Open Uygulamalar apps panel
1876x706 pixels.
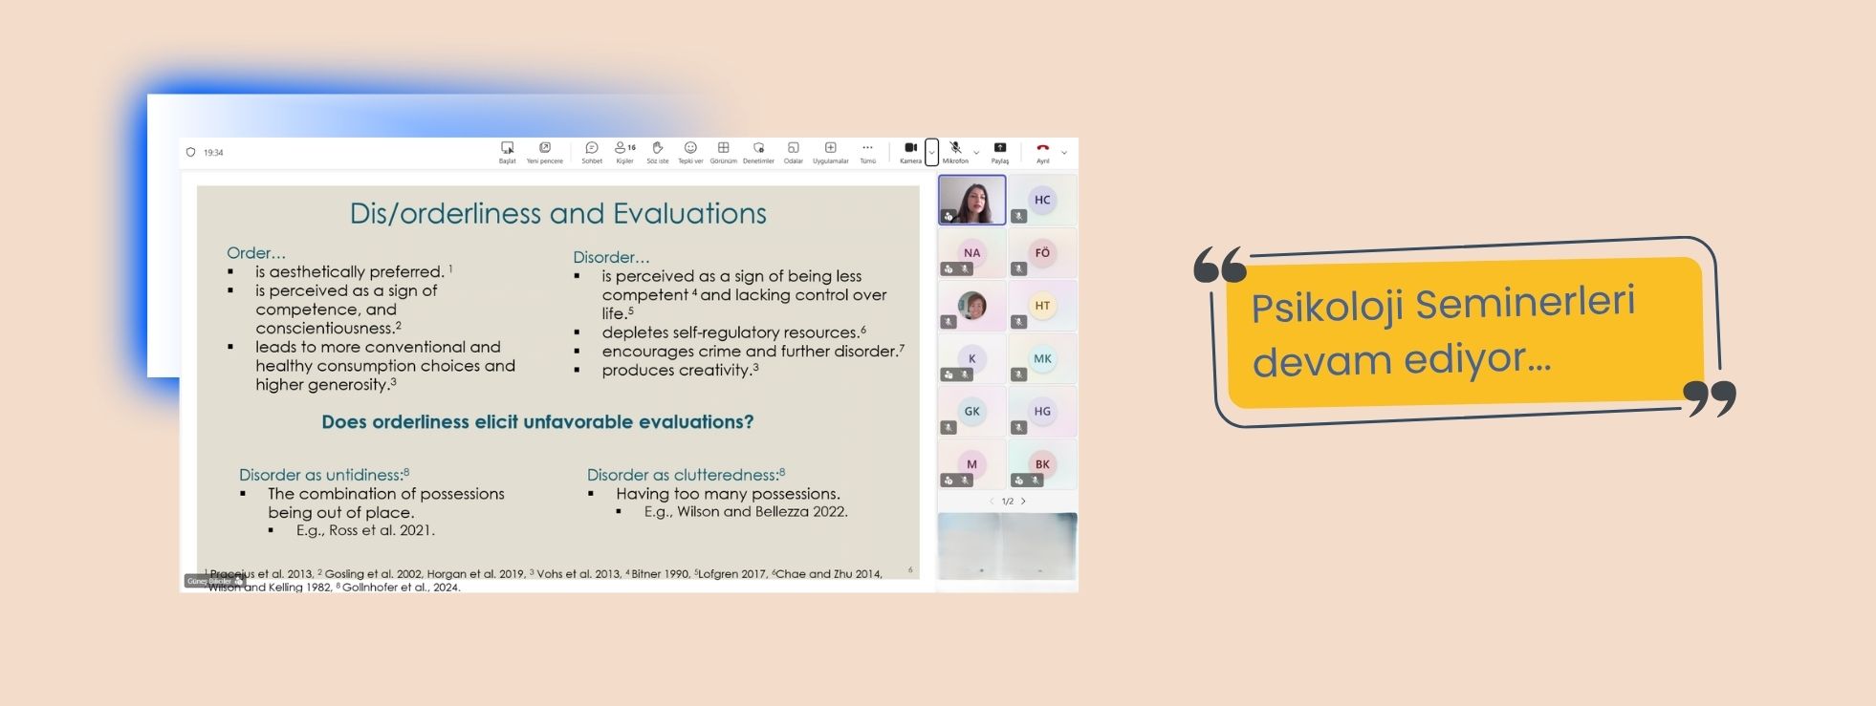[x=830, y=152]
